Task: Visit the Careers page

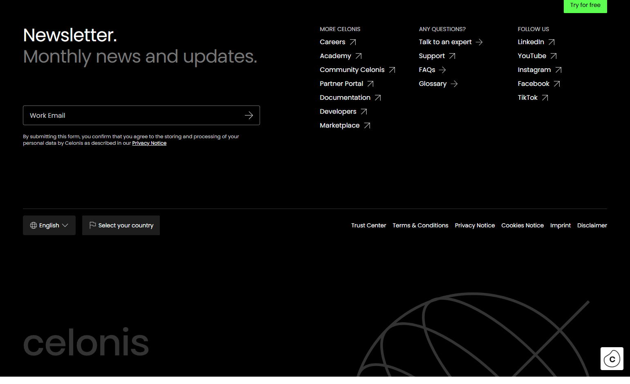Action: pyautogui.click(x=332, y=42)
